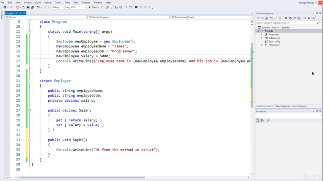Toggle Categorized view in Properties panel
This screenshot has width=323, height=181.
tap(258, 121)
